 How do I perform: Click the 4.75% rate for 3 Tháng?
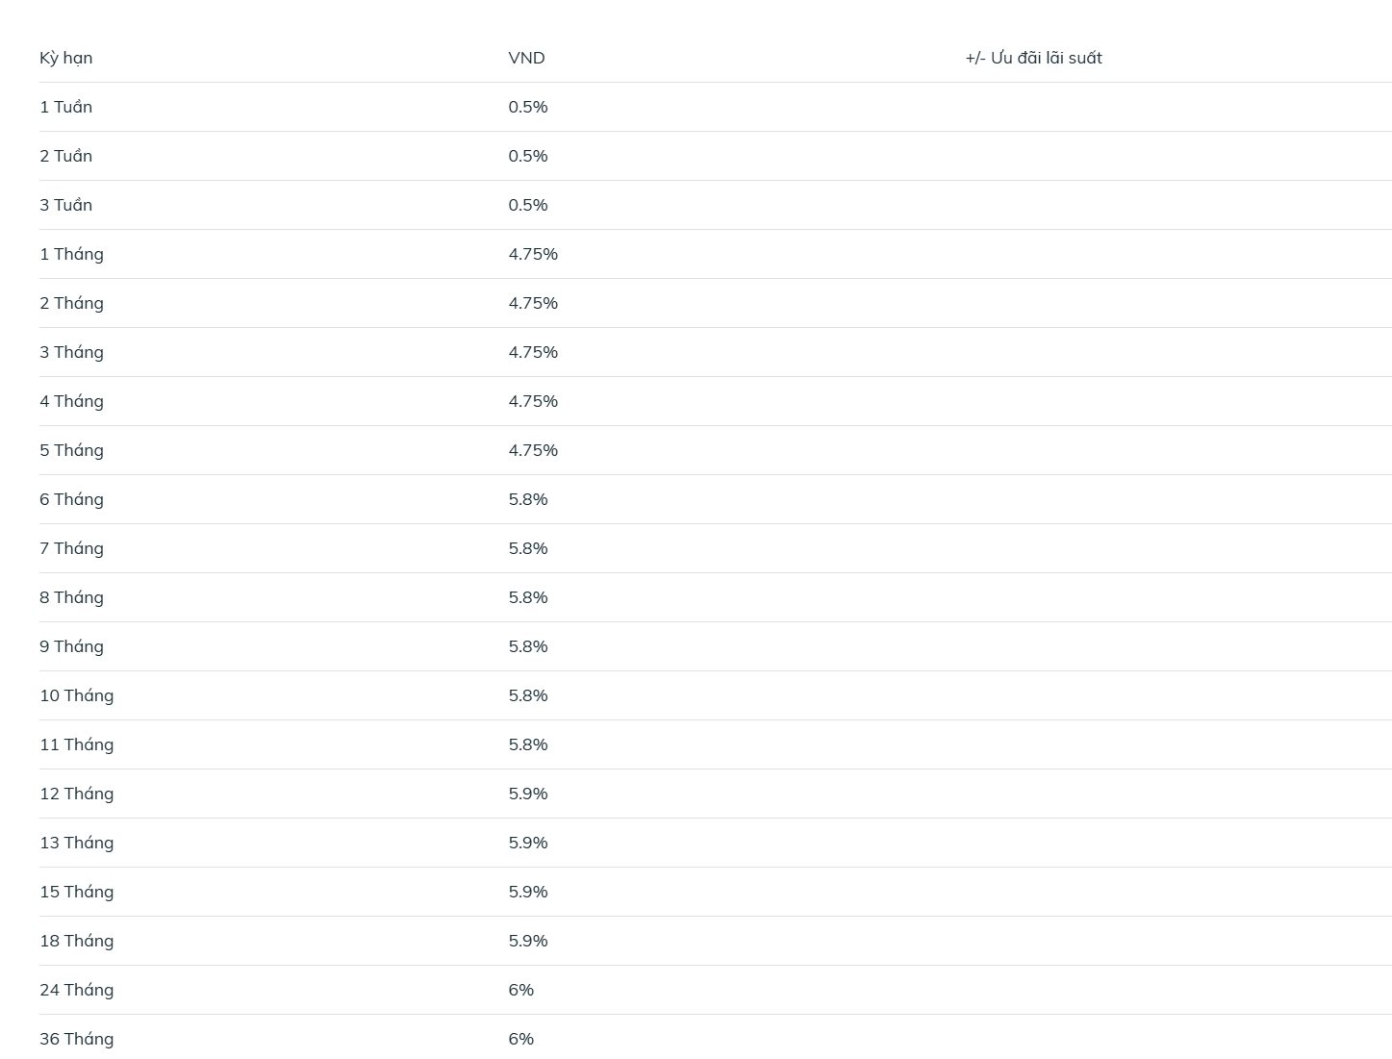(x=533, y=352)
